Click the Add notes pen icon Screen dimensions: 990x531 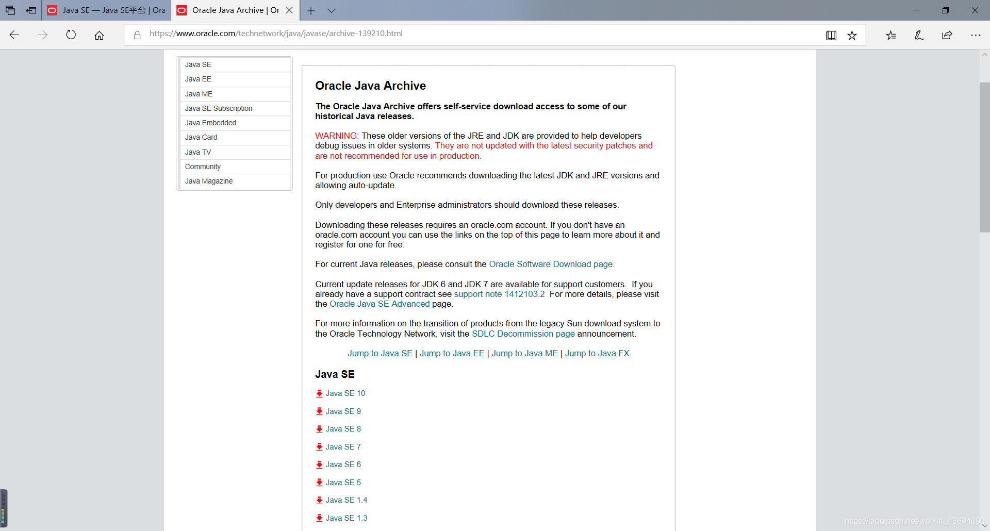[919, 35]
